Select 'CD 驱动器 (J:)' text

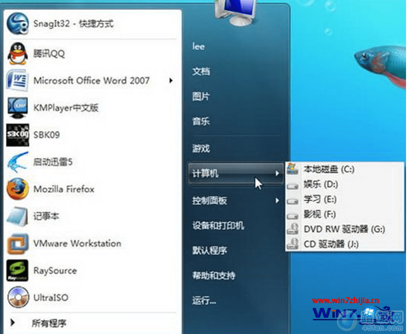point(331,244)
